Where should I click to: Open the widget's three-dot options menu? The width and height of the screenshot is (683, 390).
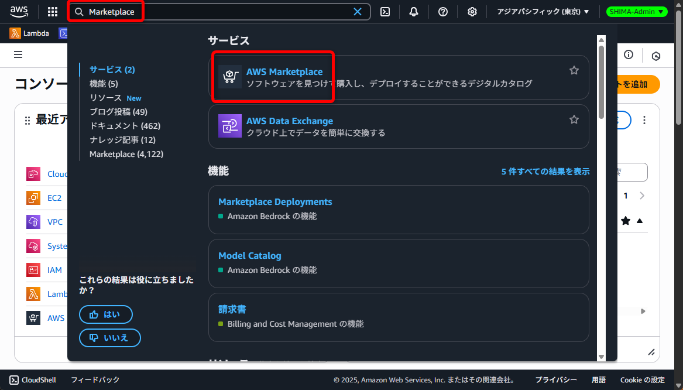pos(644,120)
